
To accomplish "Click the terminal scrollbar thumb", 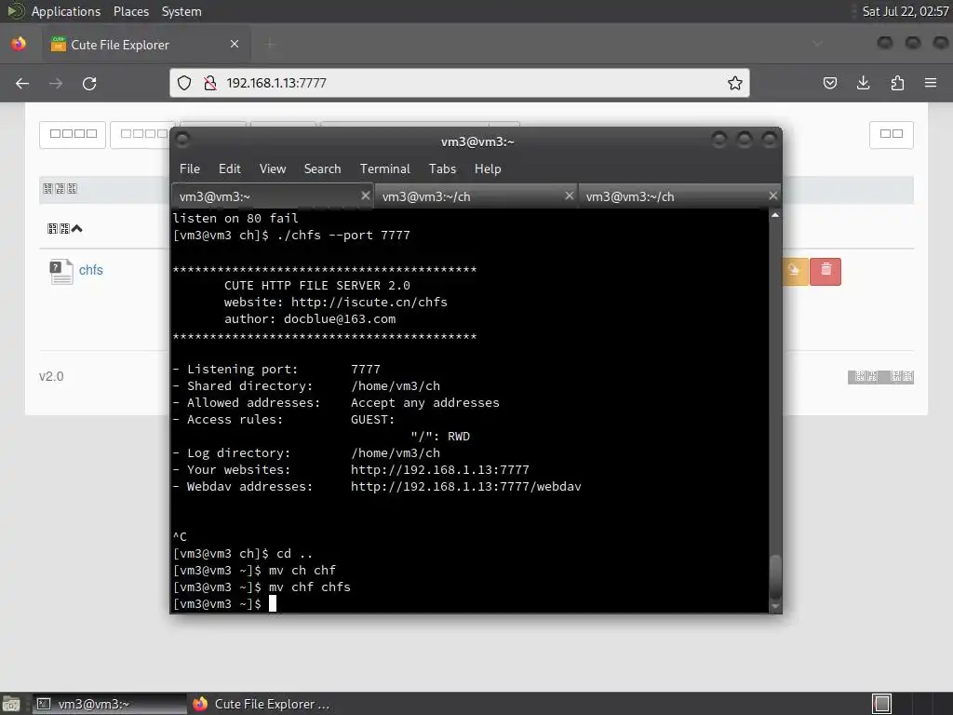I will coord(775,577).
